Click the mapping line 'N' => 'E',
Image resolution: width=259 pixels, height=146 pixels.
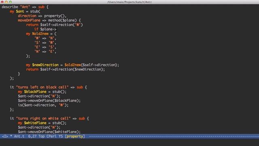[x=45, y=52]
